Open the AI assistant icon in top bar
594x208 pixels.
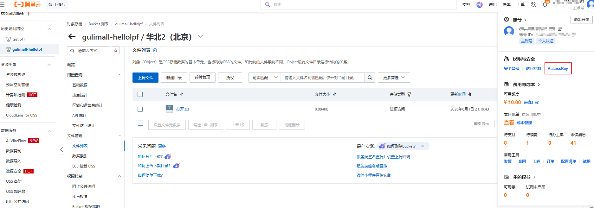479,5
